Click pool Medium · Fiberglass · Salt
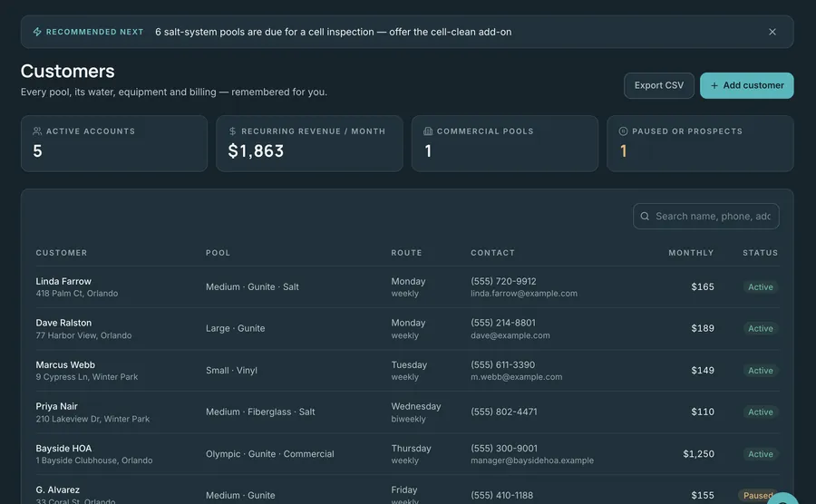 pos(260,412)
